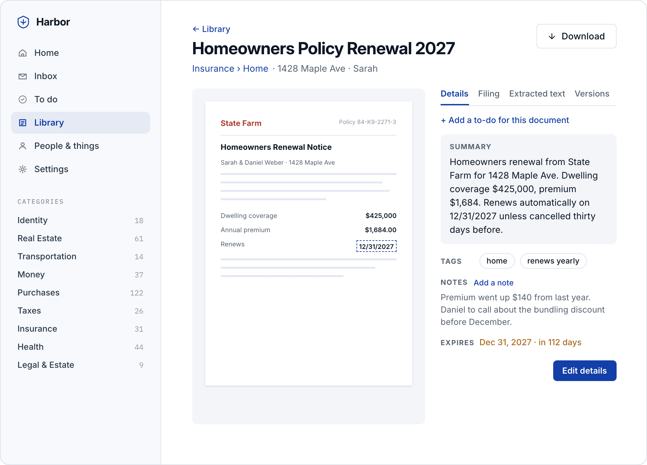Click the Inbox envelope icon

(x=23, y=76)
